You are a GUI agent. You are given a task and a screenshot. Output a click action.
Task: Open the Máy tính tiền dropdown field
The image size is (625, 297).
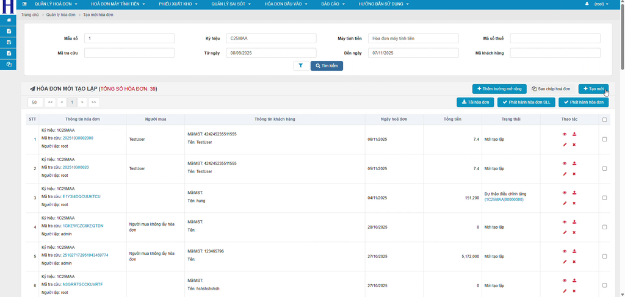[413, 38]
